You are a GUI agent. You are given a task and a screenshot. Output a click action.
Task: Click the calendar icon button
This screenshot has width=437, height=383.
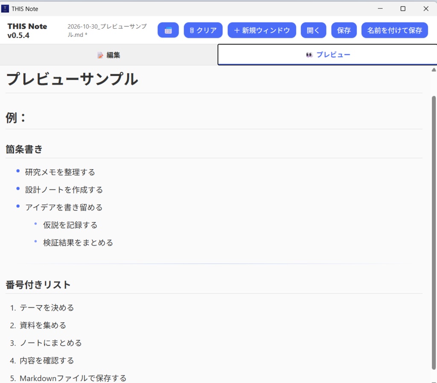tap(168, 30)
